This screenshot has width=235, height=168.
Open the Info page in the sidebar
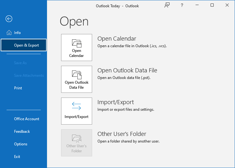click(23, 33)
